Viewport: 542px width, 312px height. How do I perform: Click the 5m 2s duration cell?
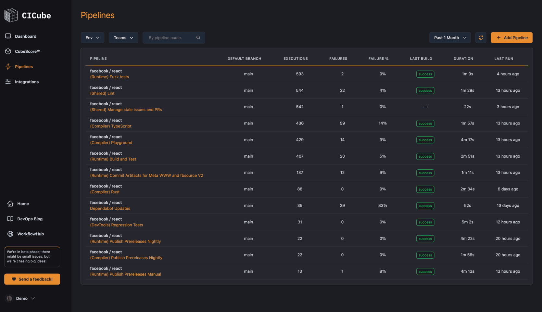coord(467,222)
